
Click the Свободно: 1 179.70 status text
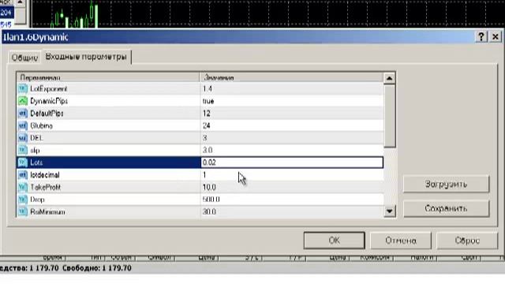[96, 268]
